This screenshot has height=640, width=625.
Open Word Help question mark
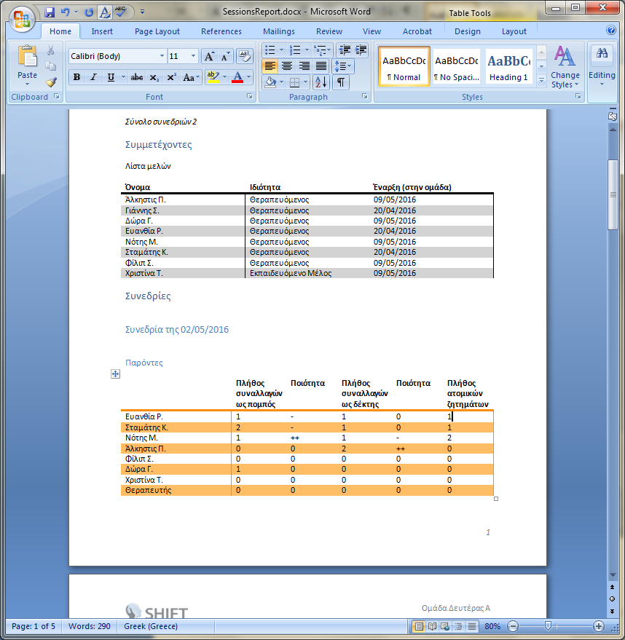click(610, 30)
